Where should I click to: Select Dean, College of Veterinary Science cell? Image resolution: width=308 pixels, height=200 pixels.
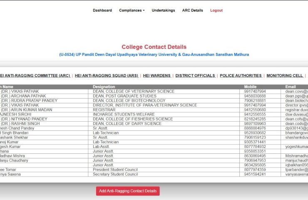tap(164, 91)
